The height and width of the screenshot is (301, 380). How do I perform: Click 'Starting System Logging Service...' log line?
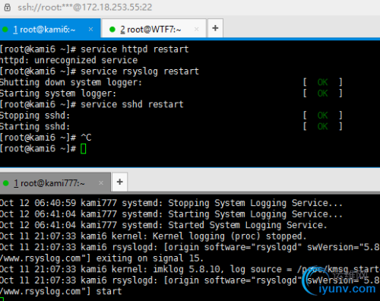171,214
